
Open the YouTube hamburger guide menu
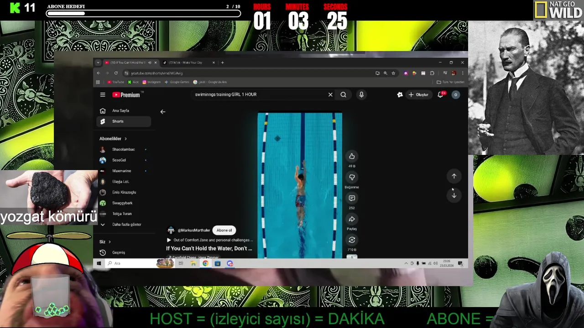coord(103,95)
